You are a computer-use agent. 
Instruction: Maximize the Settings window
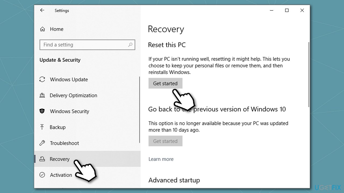tap(287, 10)
